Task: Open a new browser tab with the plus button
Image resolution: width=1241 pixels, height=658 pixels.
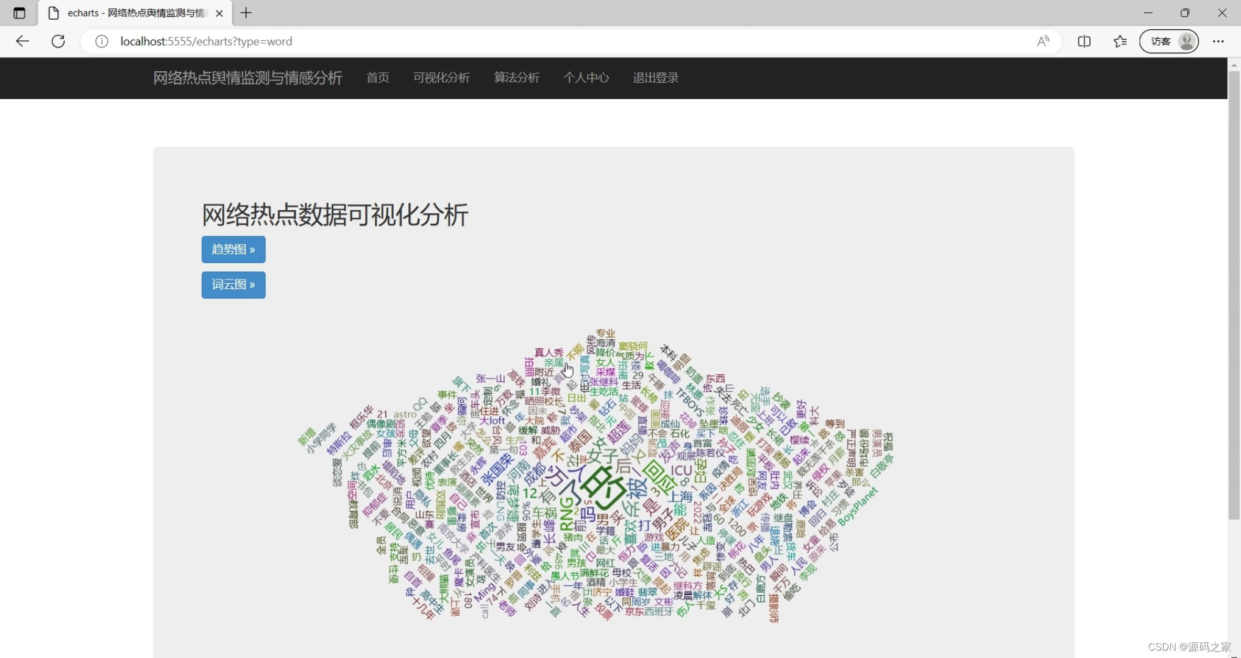Action: pyautogui.click(x=246, y=13)
